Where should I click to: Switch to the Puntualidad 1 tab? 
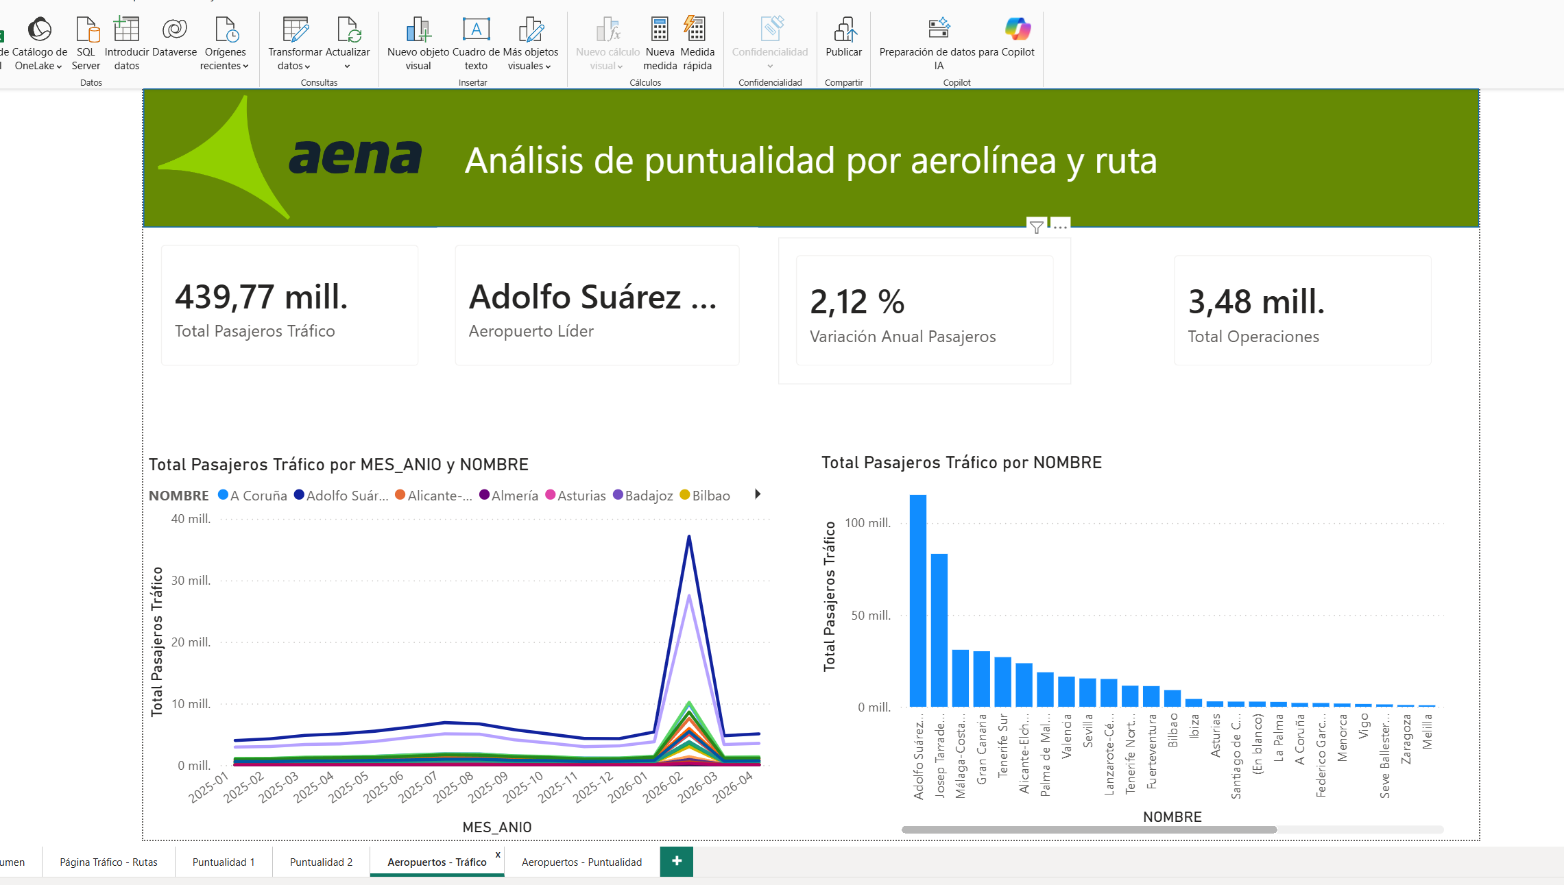click(224, 862)
